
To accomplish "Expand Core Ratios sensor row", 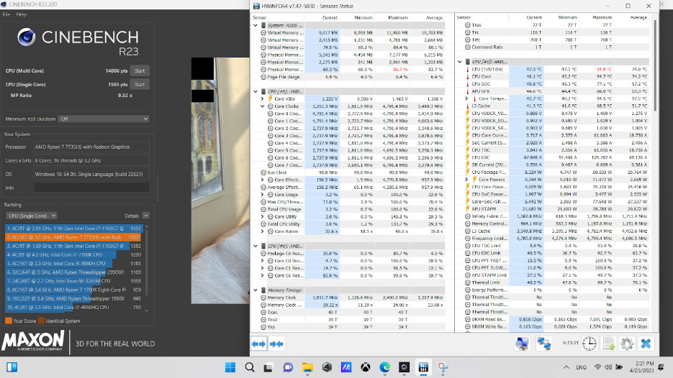I will point(262,231).
